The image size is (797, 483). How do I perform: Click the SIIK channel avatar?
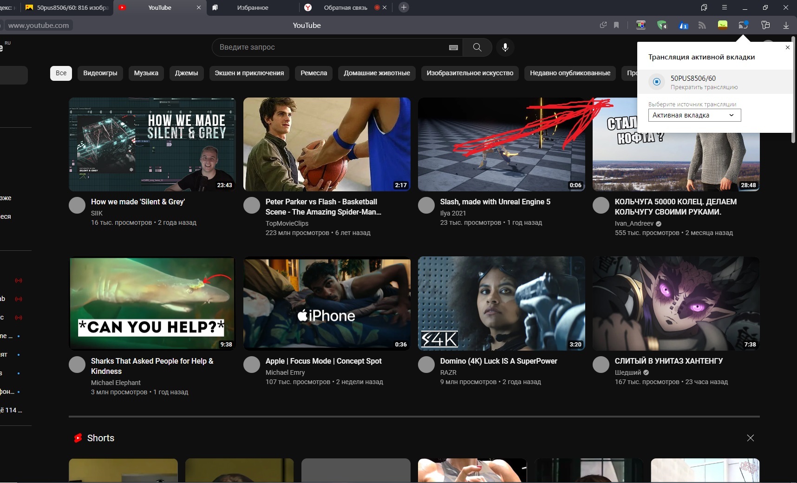coord(77,205)
